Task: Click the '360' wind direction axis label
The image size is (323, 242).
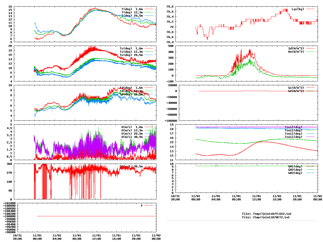Action: (x=9, y=164)
